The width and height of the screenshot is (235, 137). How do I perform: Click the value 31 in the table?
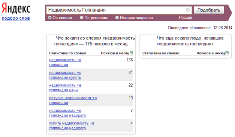[x=130, y=73]
